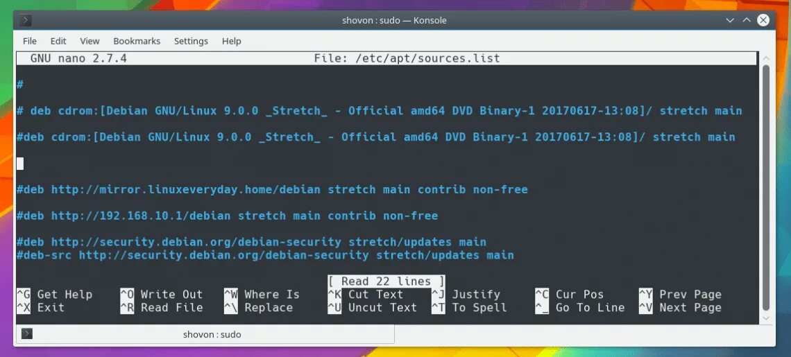Open the Settings menu
The image size is (791, 357).
(x=192, y=42)
